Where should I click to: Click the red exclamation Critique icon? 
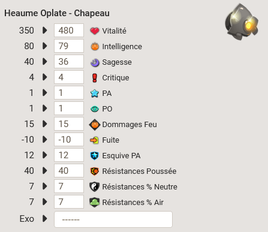click(x=95, y=78)
